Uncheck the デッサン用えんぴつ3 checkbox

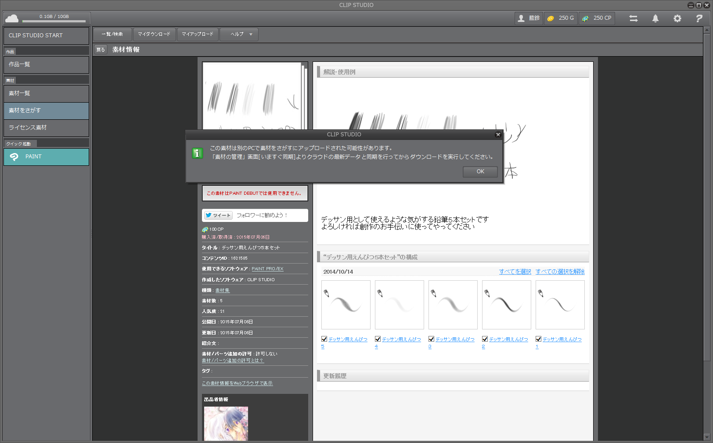(432, 339)
